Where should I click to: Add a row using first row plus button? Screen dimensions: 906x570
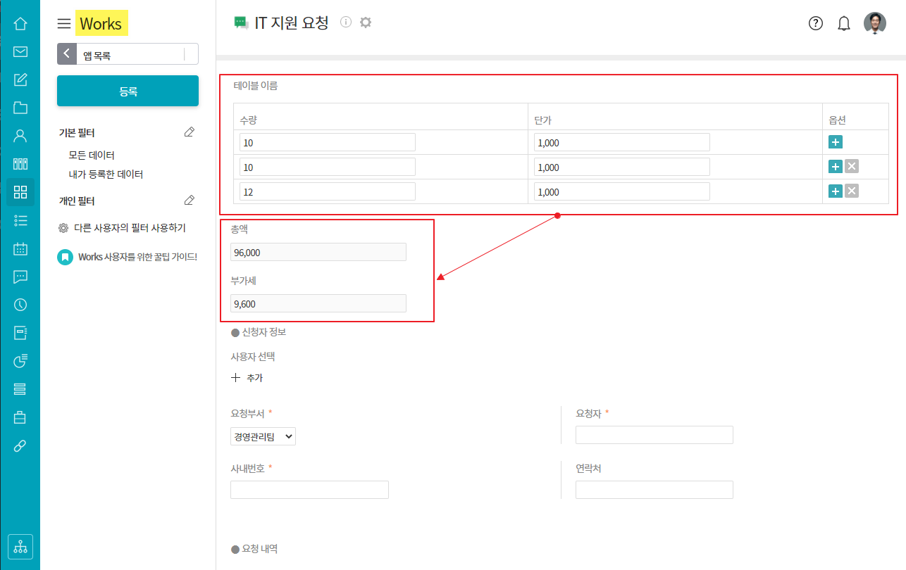(836, 142)
